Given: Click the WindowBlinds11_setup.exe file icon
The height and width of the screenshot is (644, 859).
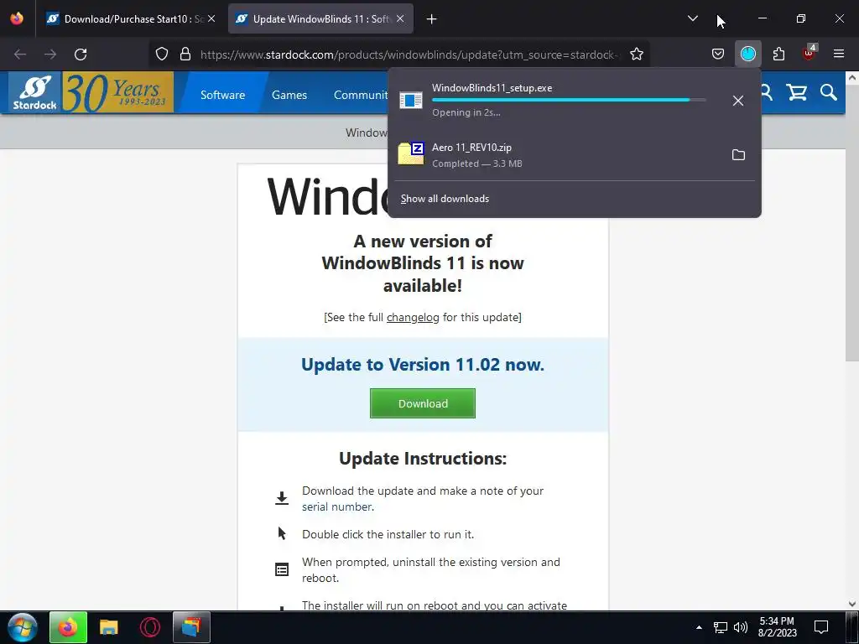Looking at the screenshot, I should (x=411, y=101).
